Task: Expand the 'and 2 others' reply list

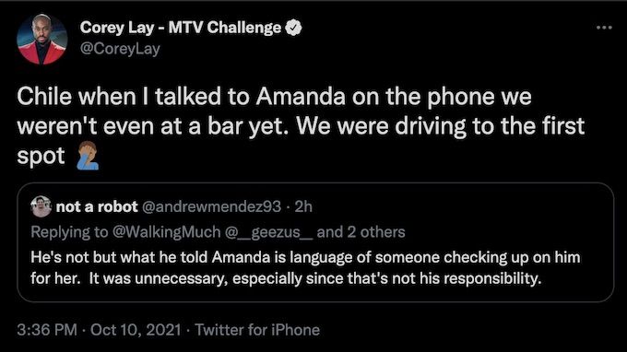Action: (361, 232)
